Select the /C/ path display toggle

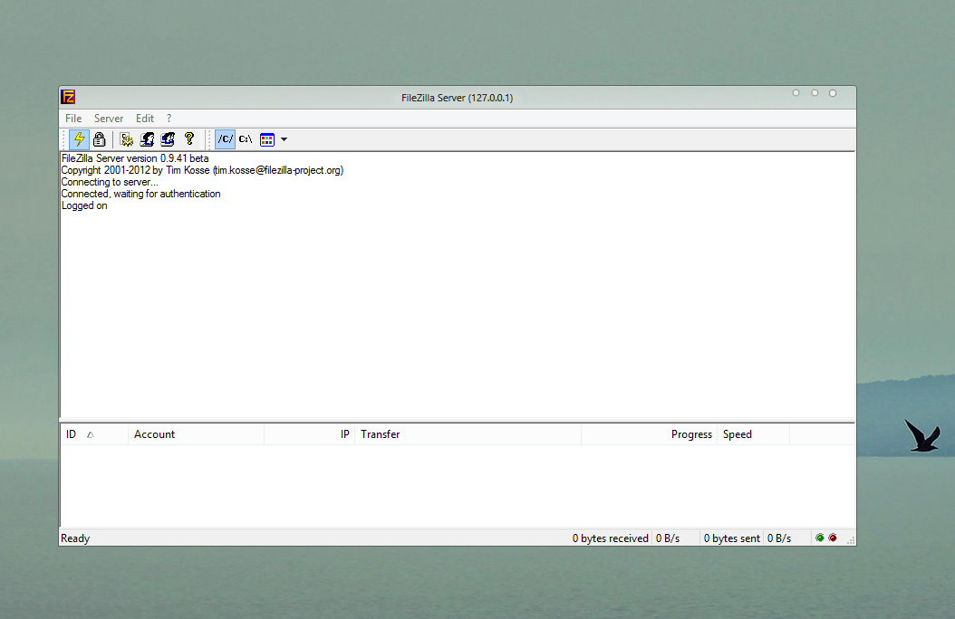pos(226,139)
